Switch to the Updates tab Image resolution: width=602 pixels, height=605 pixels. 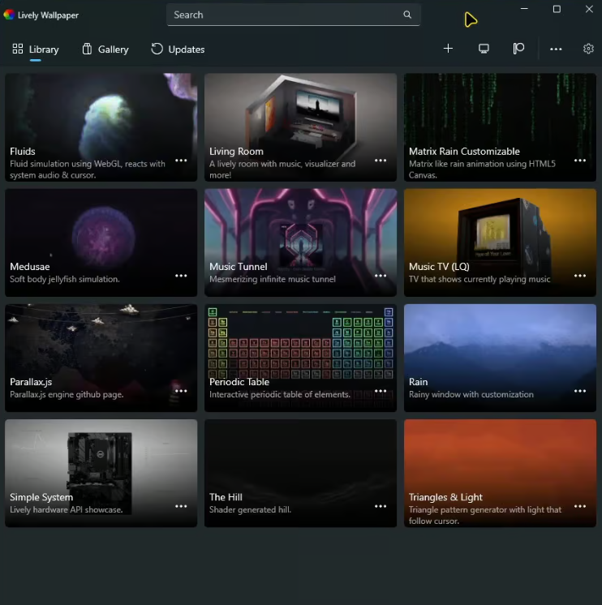point(178,49)
